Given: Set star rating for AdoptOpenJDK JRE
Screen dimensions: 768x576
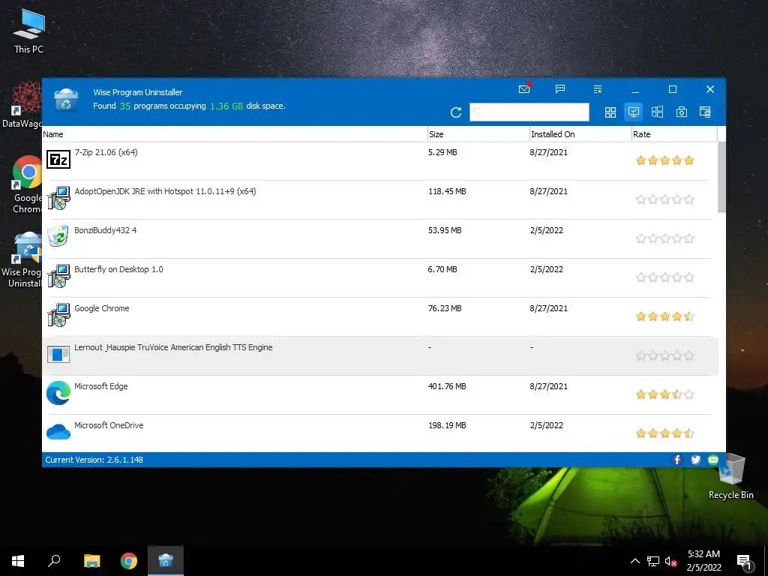Looking at the screenshot, I should [x=664, y=199].
